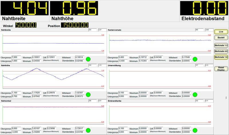Click the Elektrodenabstand readout 0.00
Image resolution: width=229 pixels, height=135 pixels.
click(204, 8)
